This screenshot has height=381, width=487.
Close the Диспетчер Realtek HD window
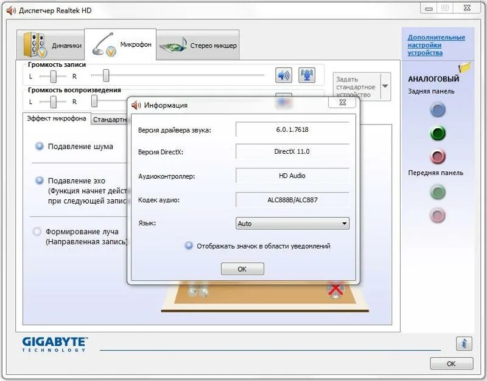[467, 9]
